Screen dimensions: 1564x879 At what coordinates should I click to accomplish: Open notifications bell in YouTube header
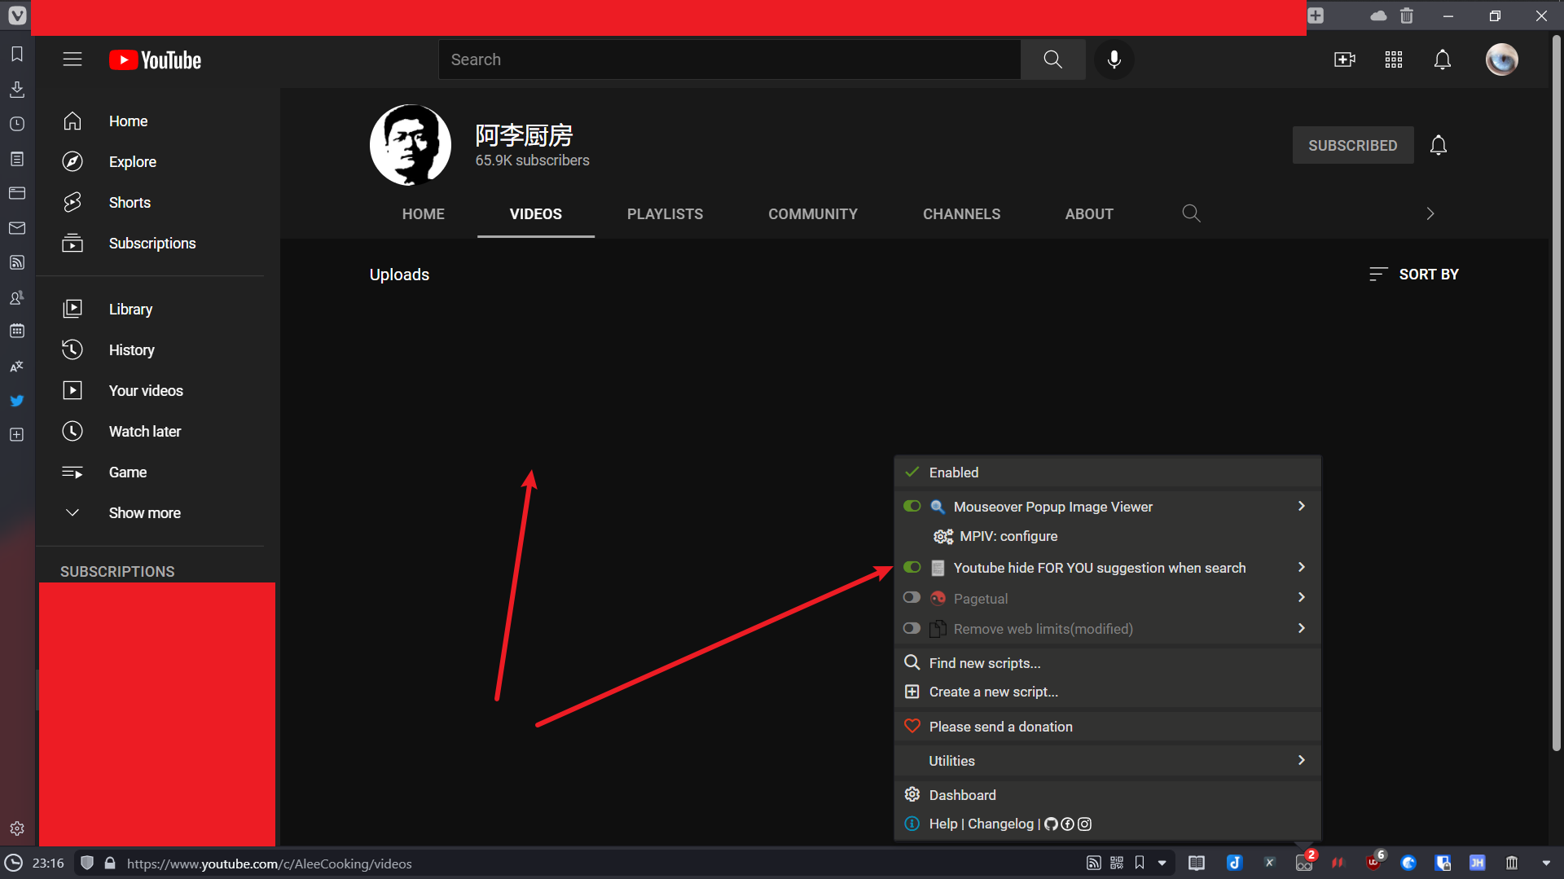pos(1442,59)
